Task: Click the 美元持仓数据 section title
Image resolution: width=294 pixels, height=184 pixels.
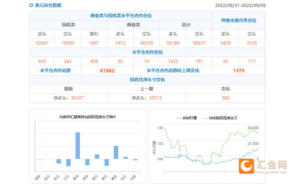Action: (48, 5)
